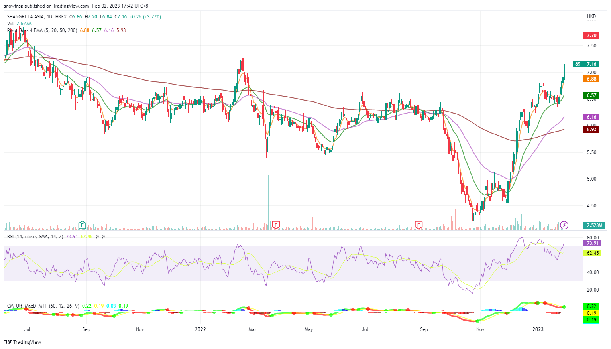Screen dimensions: 611x349
Task: Click the red E marker near March 2022
Action: click(x=276, y=225)
